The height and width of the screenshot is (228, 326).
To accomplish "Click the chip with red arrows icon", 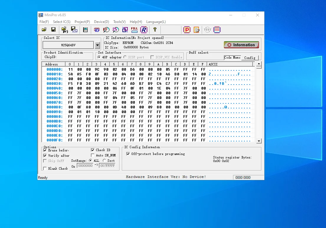I will (217, 30).
